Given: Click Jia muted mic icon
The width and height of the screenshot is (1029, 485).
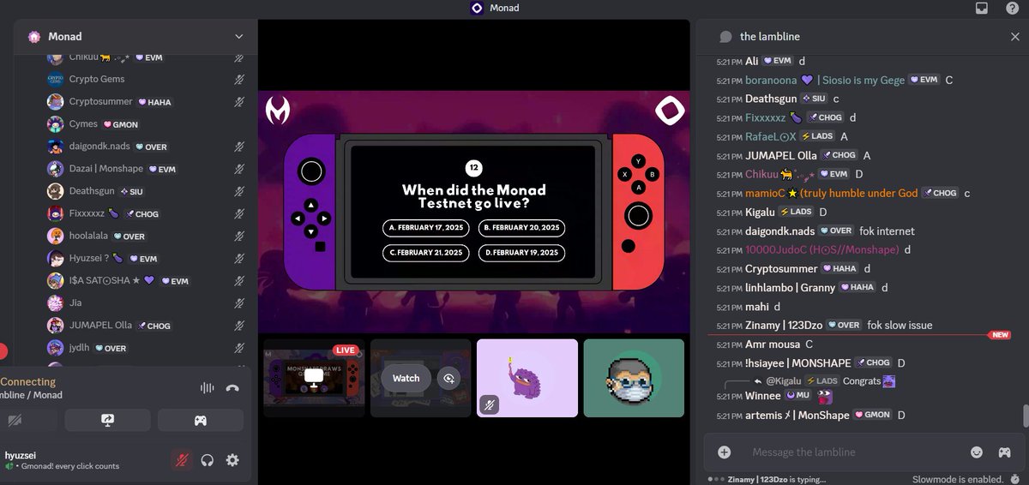Looking at the screenshot, I should coord(239,302).
